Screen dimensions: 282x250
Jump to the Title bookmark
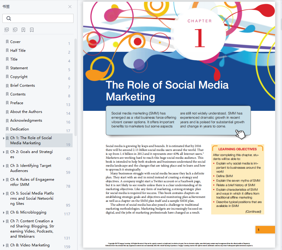tap(14, 59)
